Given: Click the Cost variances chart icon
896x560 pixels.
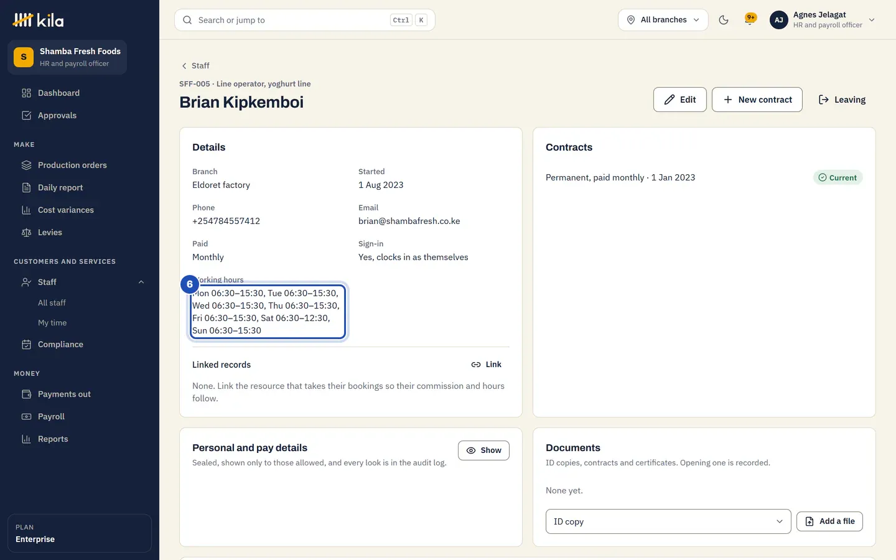Looking at the screenshot, I should (x=26, y=210).
